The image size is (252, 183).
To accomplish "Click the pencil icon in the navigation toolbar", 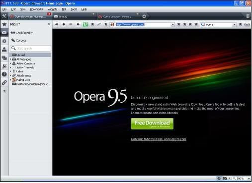I will (x=99, y=24).
